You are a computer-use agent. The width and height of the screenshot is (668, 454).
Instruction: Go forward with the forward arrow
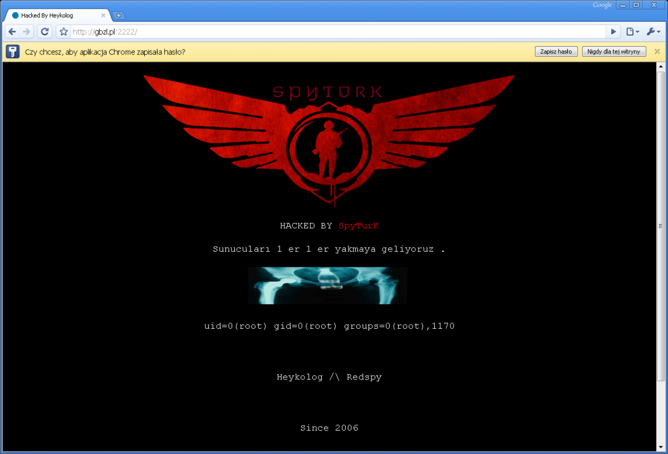coord(26,32)
